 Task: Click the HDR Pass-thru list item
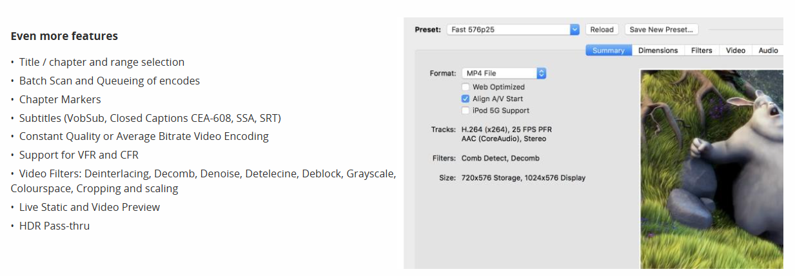(x=54, y=226)
